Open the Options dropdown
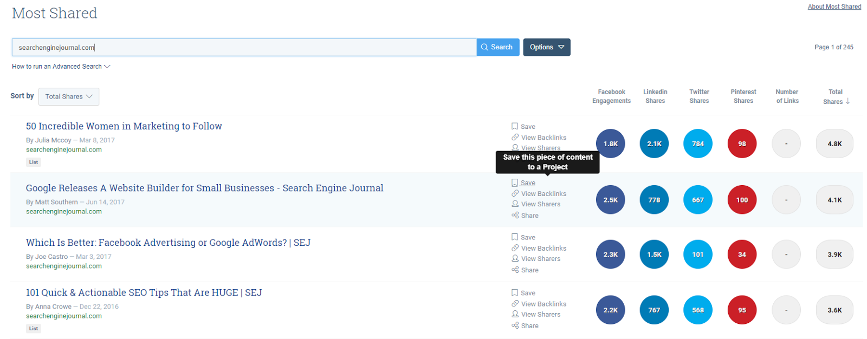This screenshot has height=339, width=867. [x=547, y=47]
